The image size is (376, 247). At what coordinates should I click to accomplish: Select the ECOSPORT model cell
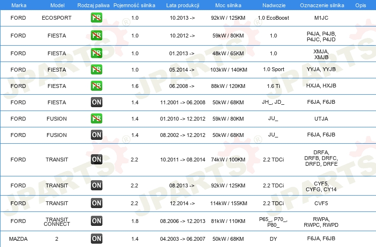point(57,18)
